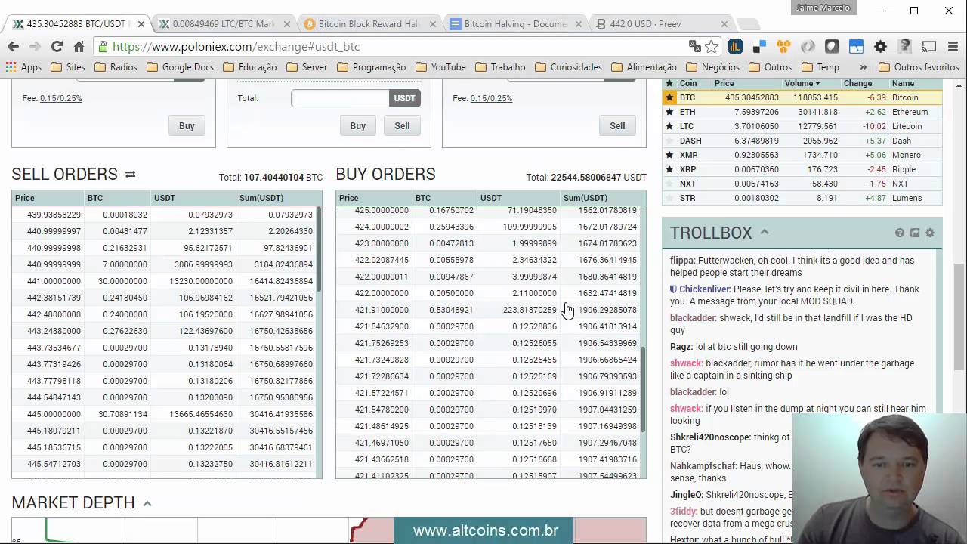Select the ETH market row

[x=802, y=112]
